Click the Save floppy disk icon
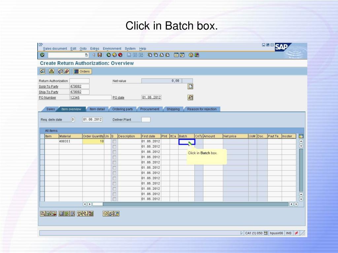 point(100,55)
